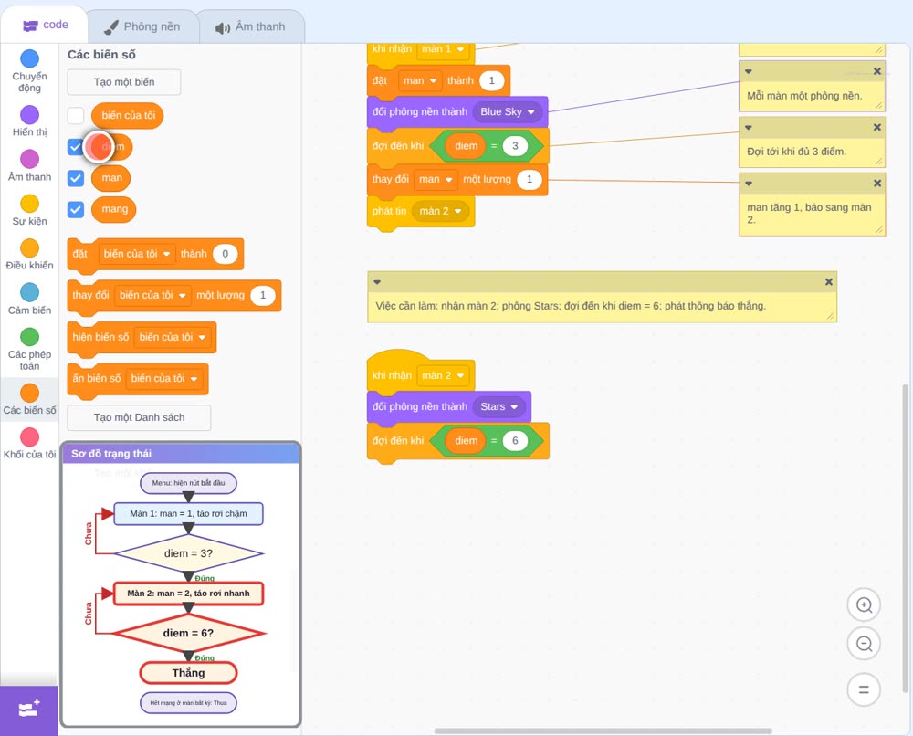Open the Sự kiện block category
The height and width of the screenshot is (736, 913).
point(30,210)
